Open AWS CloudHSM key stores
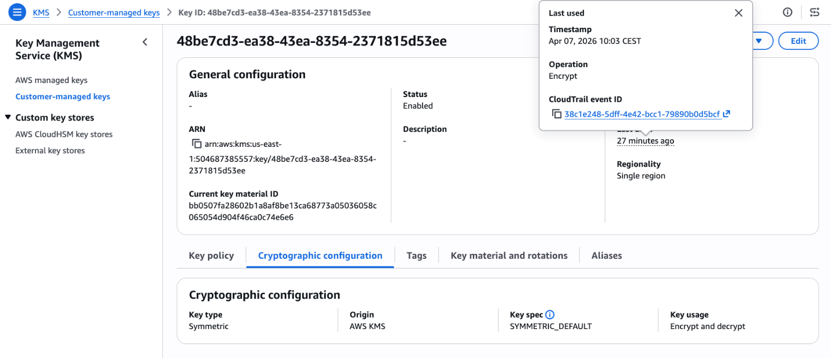The height and width of the screenshot is (358, 831). pyautogui.click(x=64, y=134)
